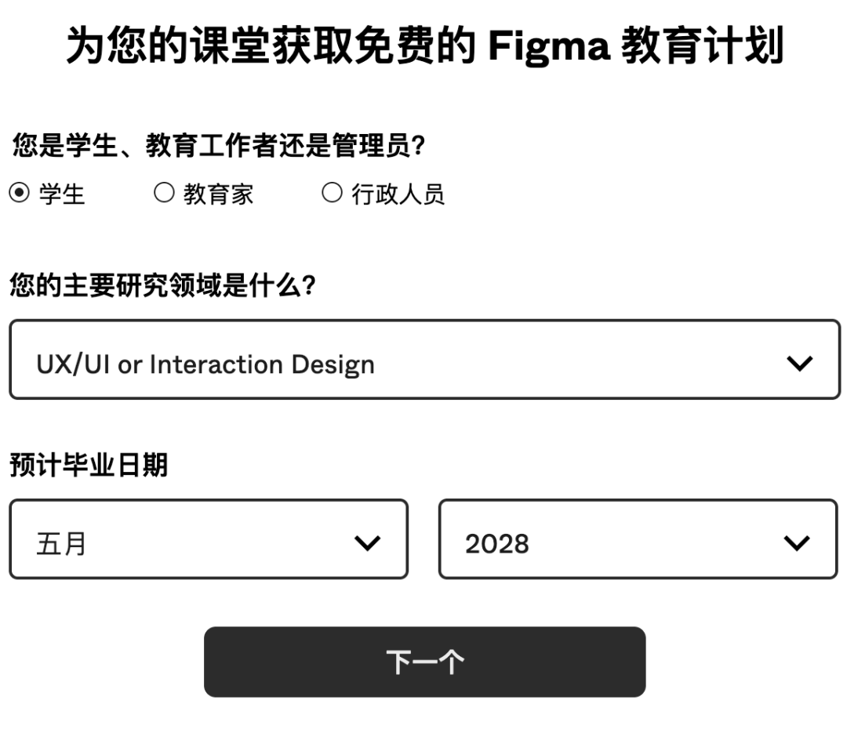Image resolution: width=847 pixels, height=729 pixels.
Task: Choose the 教育家 radio option
Action: [163, 193]
